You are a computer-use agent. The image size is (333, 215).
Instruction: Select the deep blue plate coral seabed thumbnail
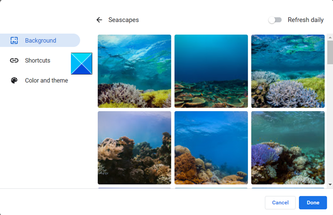211,71
